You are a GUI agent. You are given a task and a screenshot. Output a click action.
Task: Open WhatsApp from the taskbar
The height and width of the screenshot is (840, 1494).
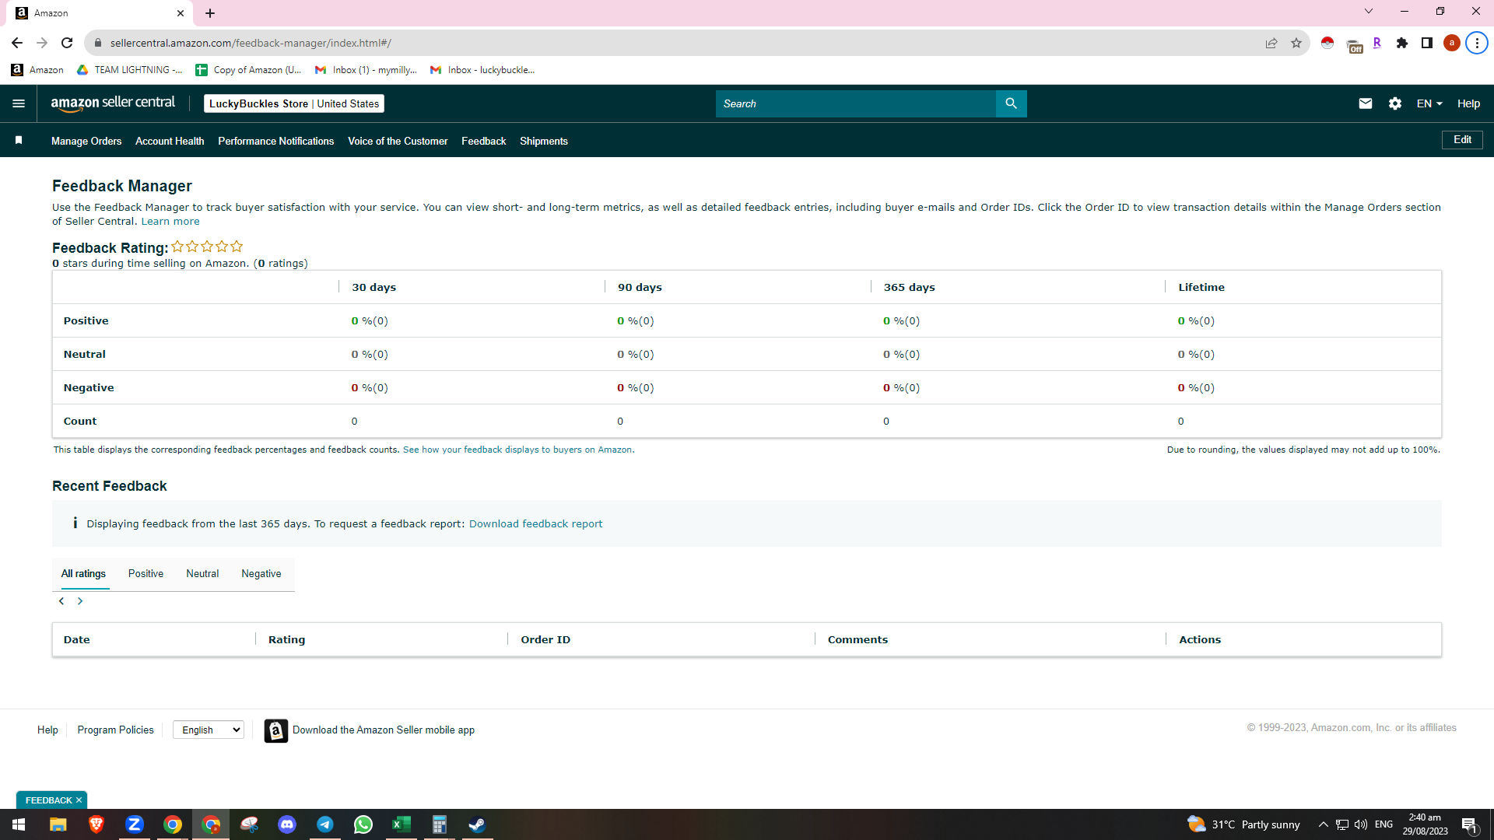tap(363, 824)
